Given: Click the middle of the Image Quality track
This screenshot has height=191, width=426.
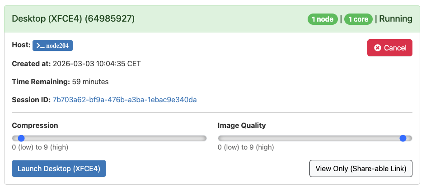Looking at the screenshot, I should [315, 138].
